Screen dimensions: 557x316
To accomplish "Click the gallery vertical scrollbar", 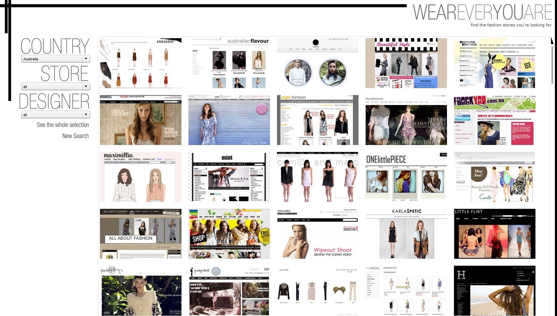I will (552, 65).
